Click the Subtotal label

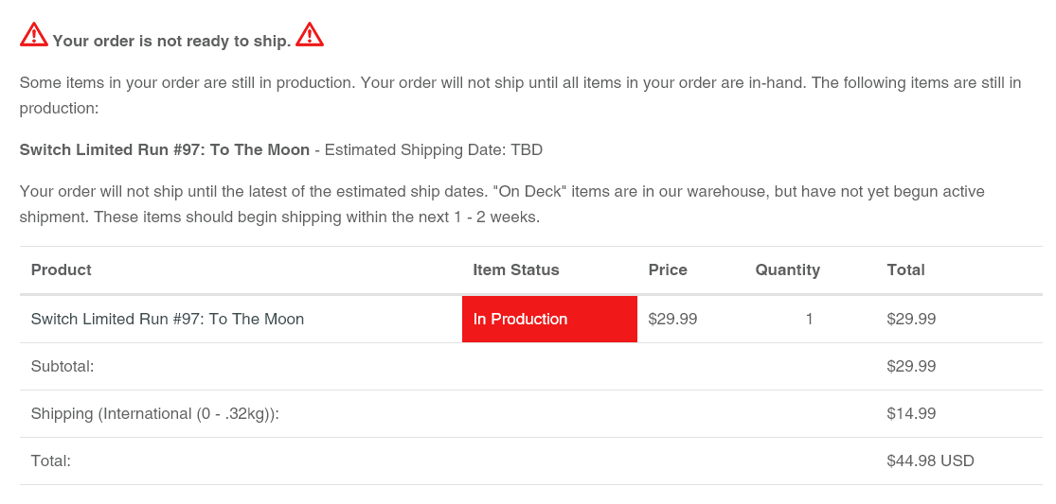(x=63, y=366)
